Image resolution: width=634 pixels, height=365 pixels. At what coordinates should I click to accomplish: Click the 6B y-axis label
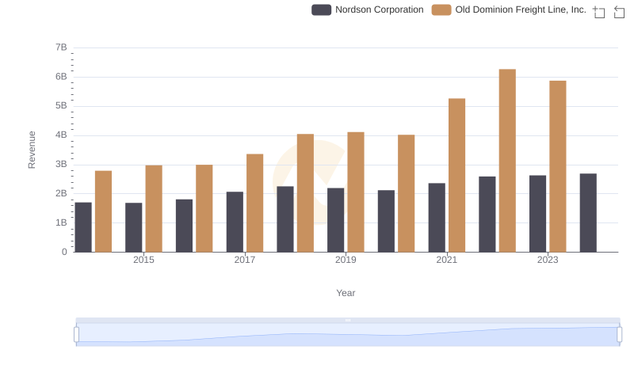click(x=61, y=77)
